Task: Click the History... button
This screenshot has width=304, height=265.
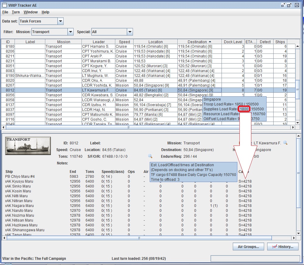Action: point(282,246)
